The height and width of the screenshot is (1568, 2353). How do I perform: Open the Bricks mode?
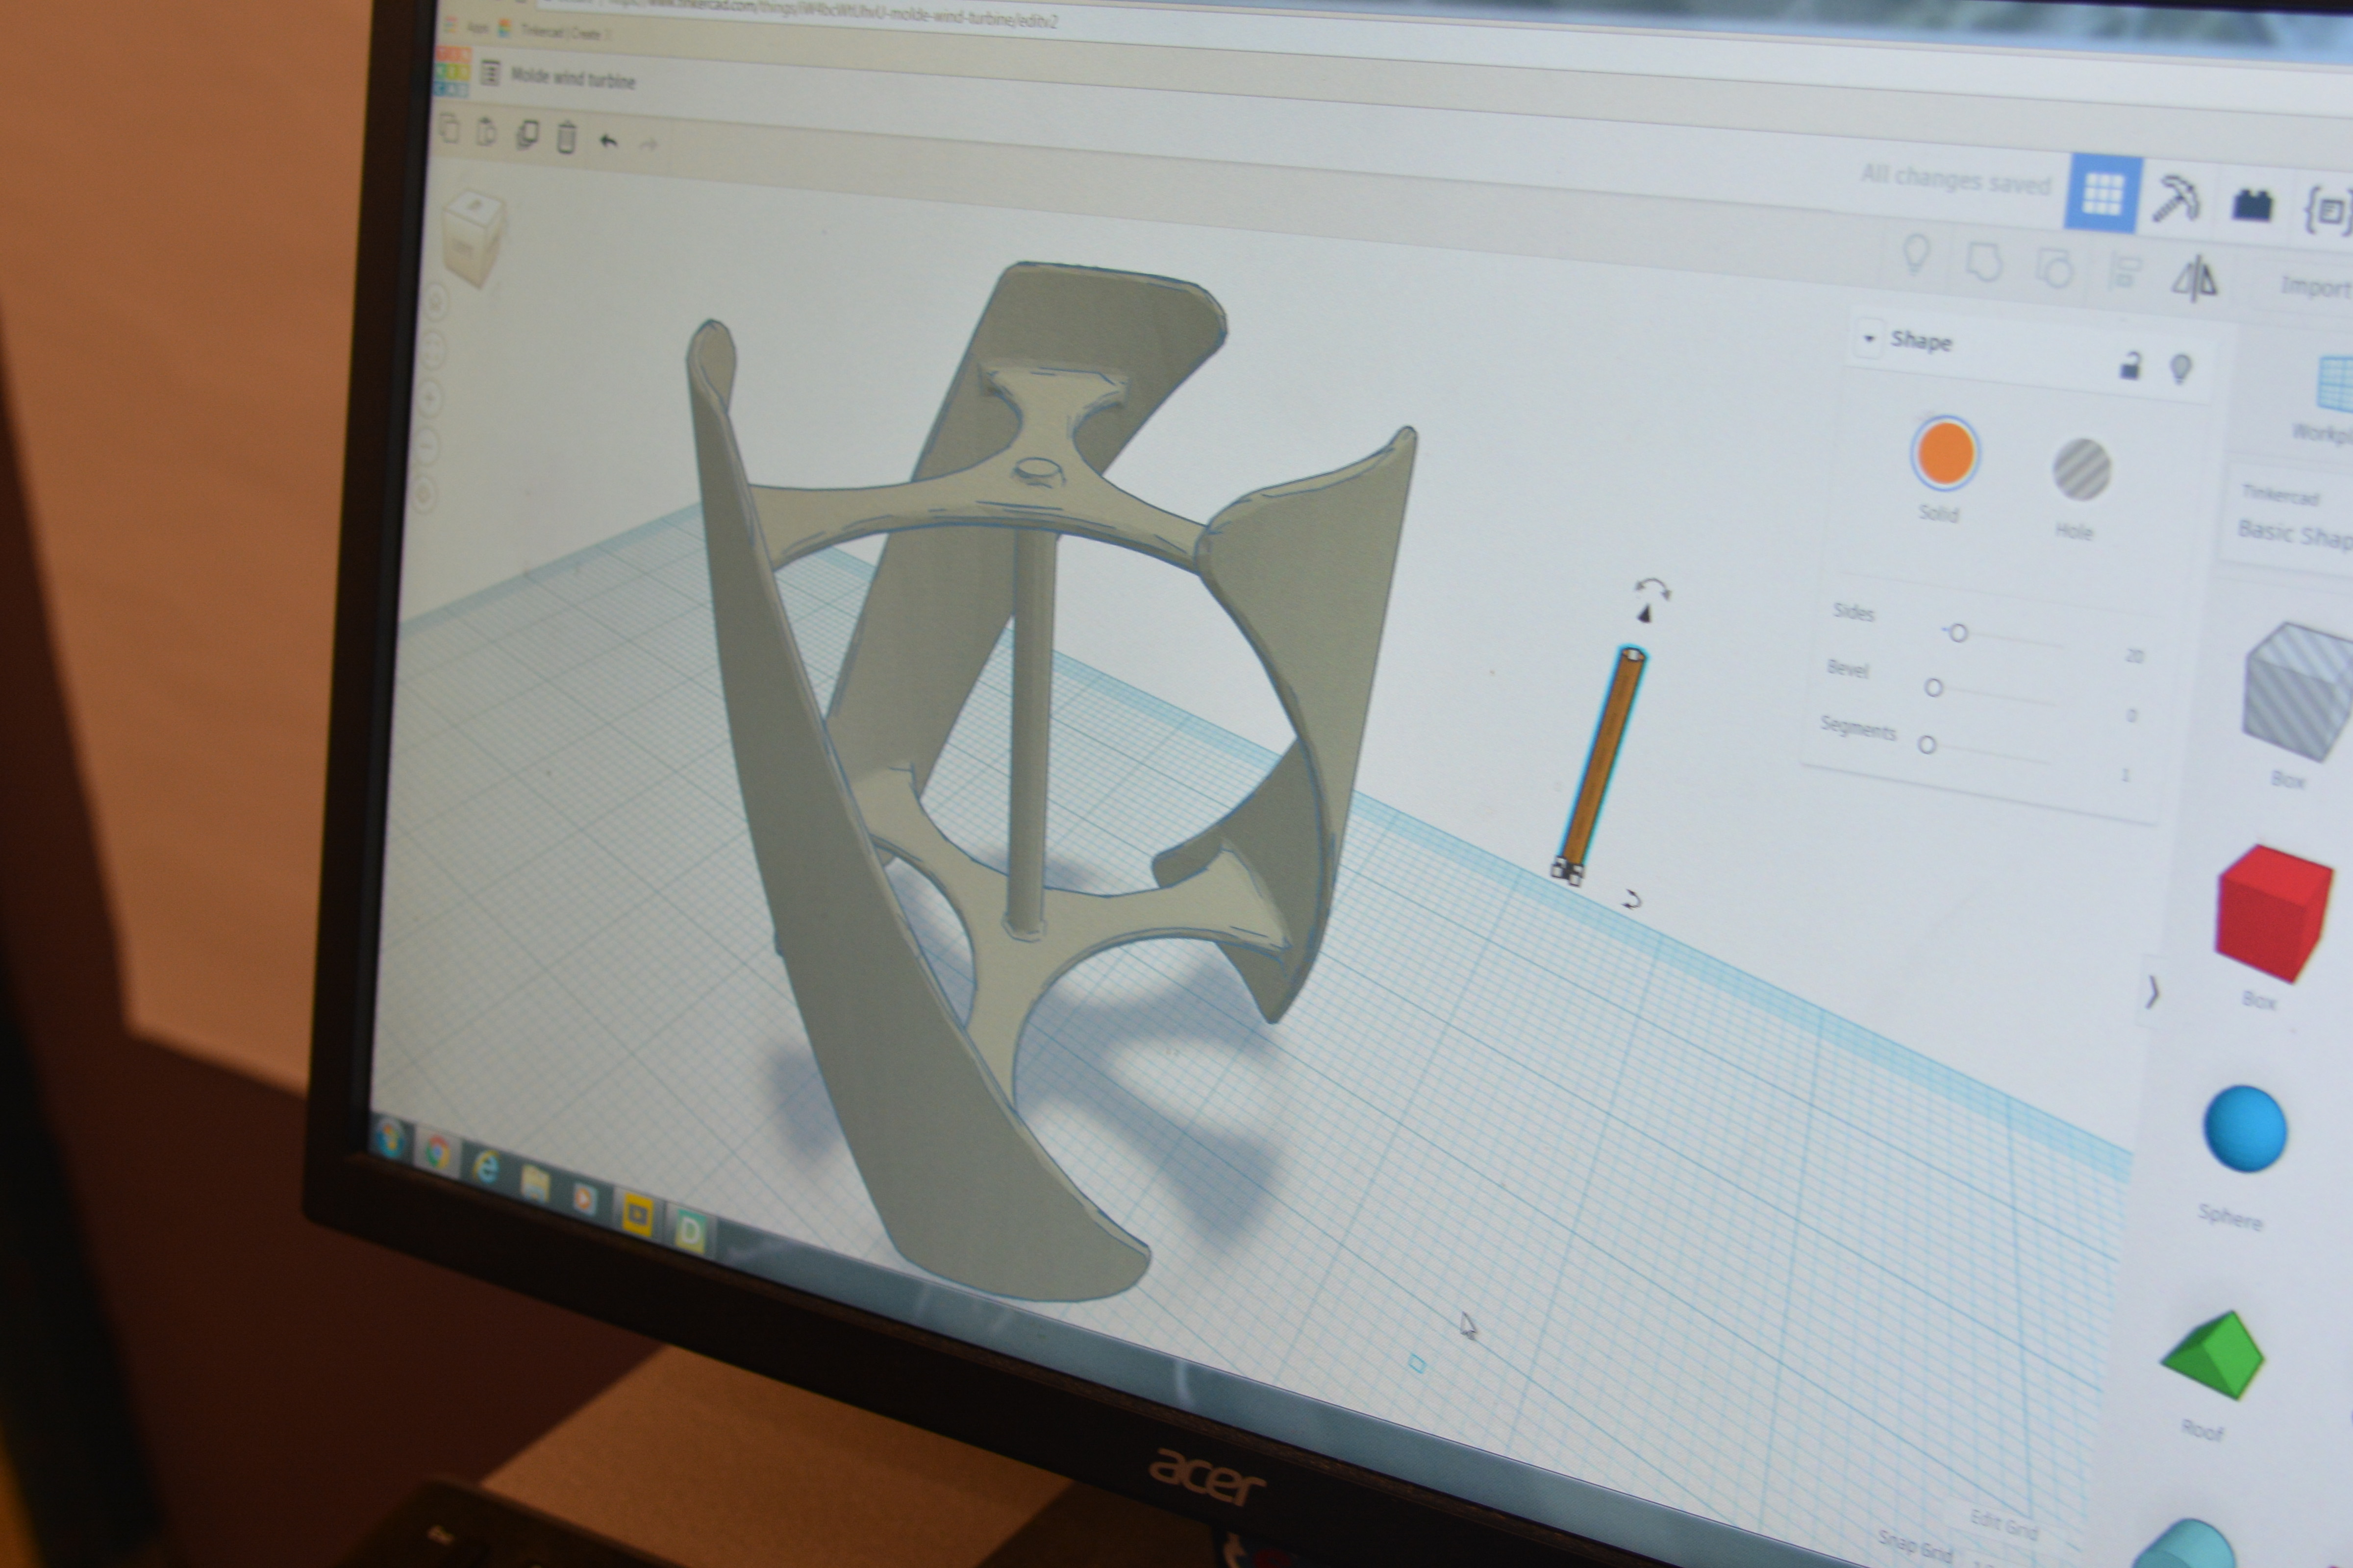(2251, 205)
